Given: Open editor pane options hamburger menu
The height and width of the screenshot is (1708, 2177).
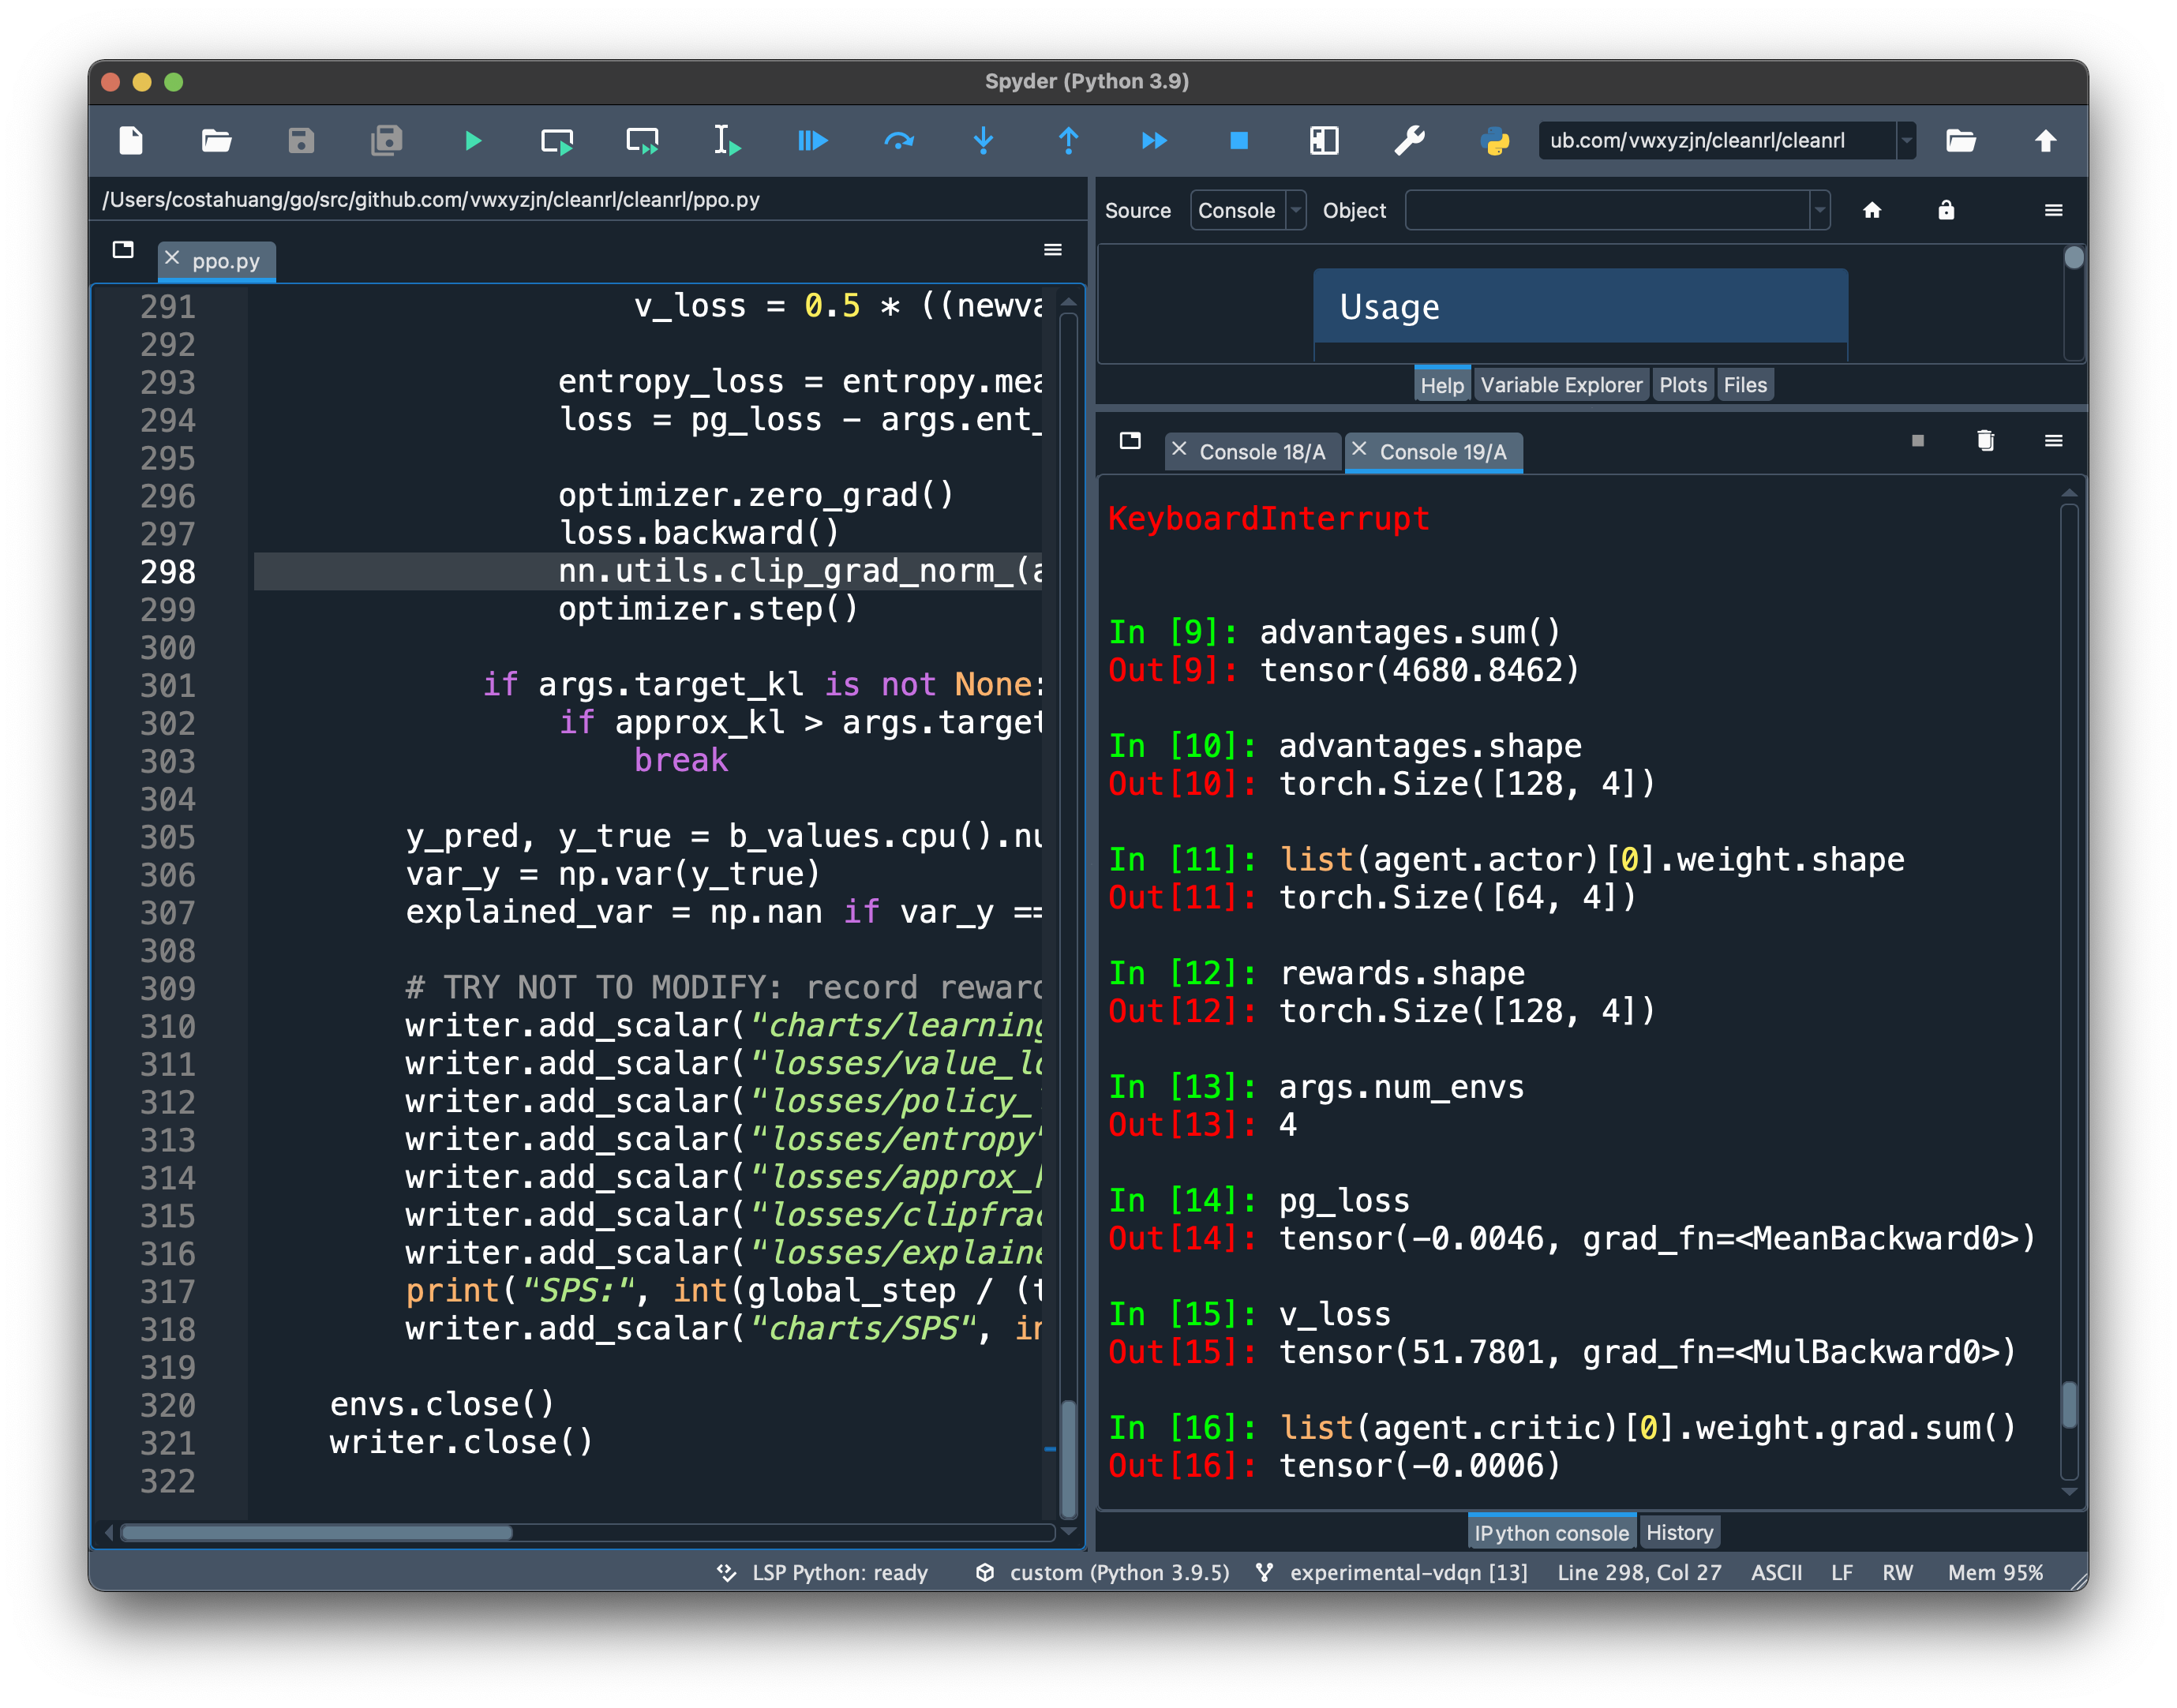Looking at the screenshot, I should (x=1053, y=250).
